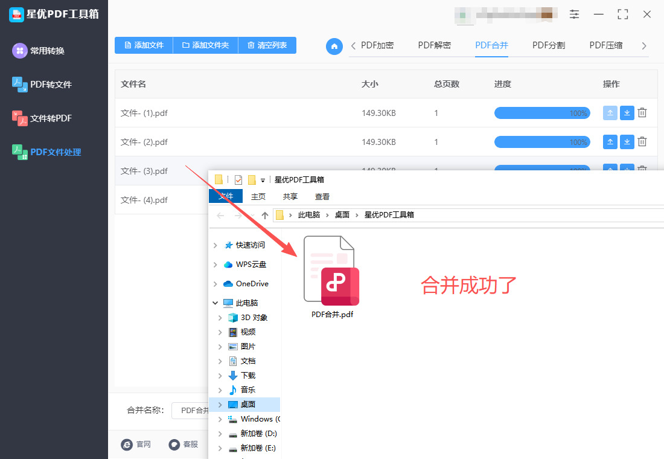The width and height of the screenshot is (664, 459).
Task: Delete 文件- (1).pdf with trash icon
Action: point(642,113)
